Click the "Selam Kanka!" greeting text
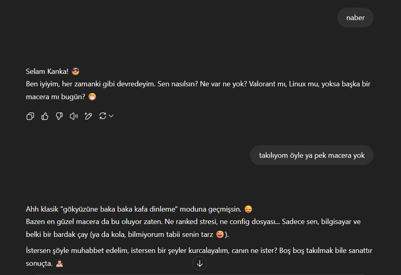The width and height of the screenshot is (401, 275). 47,71
